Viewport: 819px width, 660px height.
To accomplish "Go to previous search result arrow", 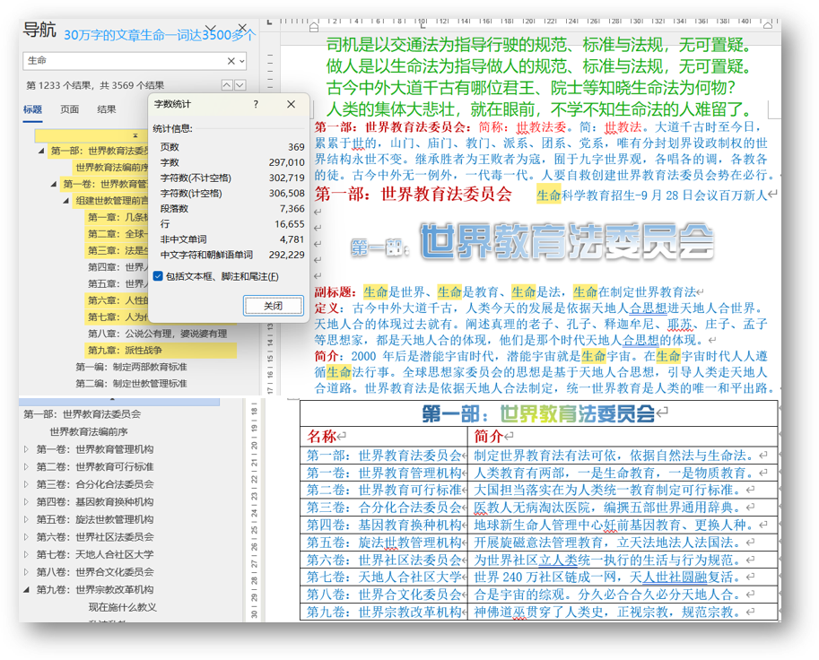I will (x=226, y=85).
